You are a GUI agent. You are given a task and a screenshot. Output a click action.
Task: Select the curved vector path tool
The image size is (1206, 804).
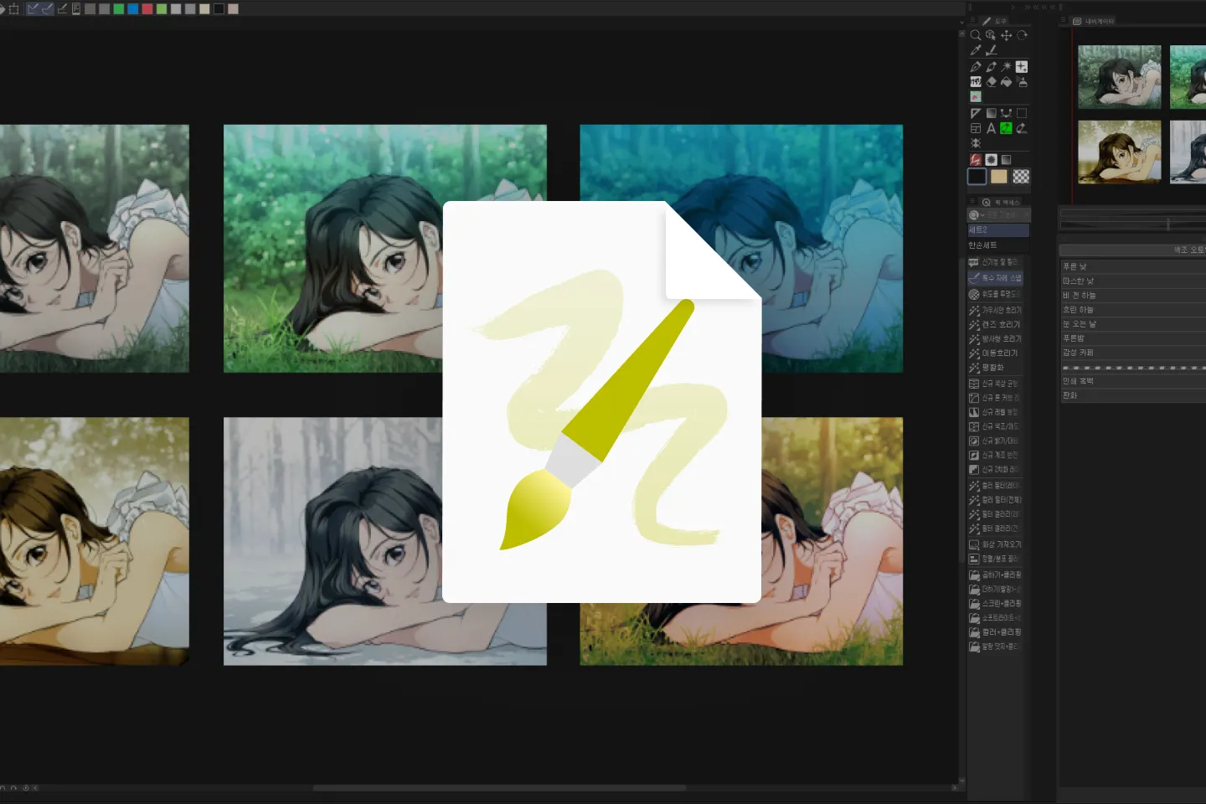point(1006,113)
